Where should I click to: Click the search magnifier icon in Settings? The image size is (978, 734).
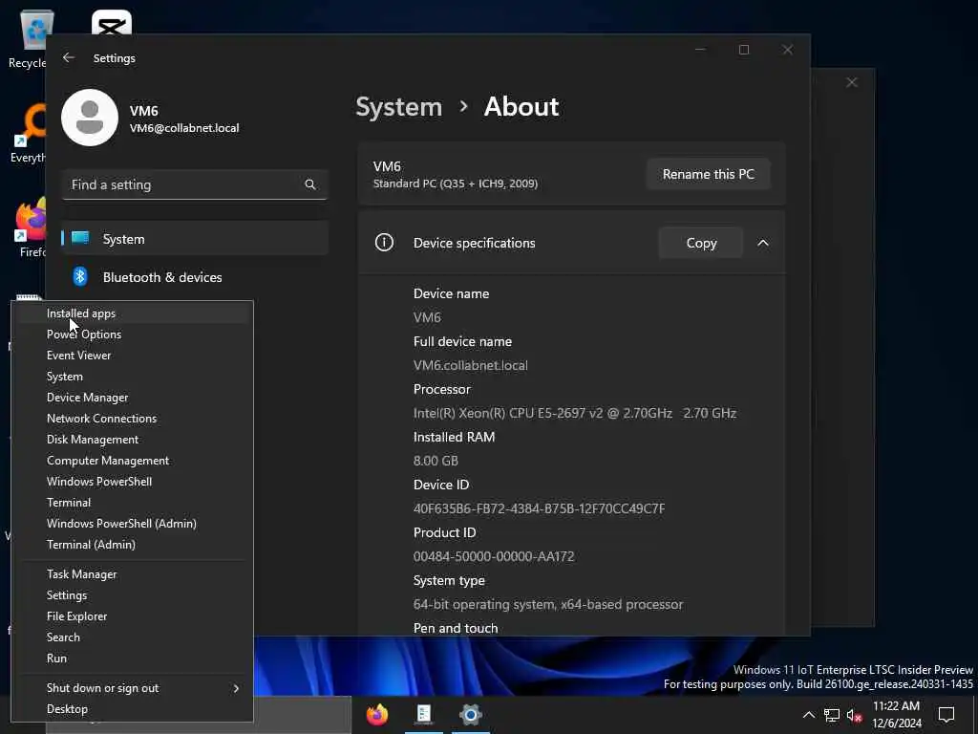(310, 184)
